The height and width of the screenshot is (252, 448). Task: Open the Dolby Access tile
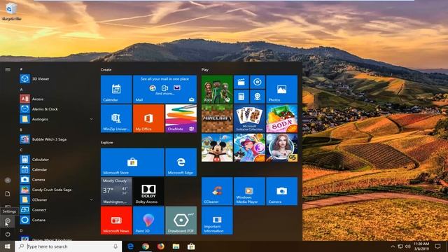click(x=148, y=191)
